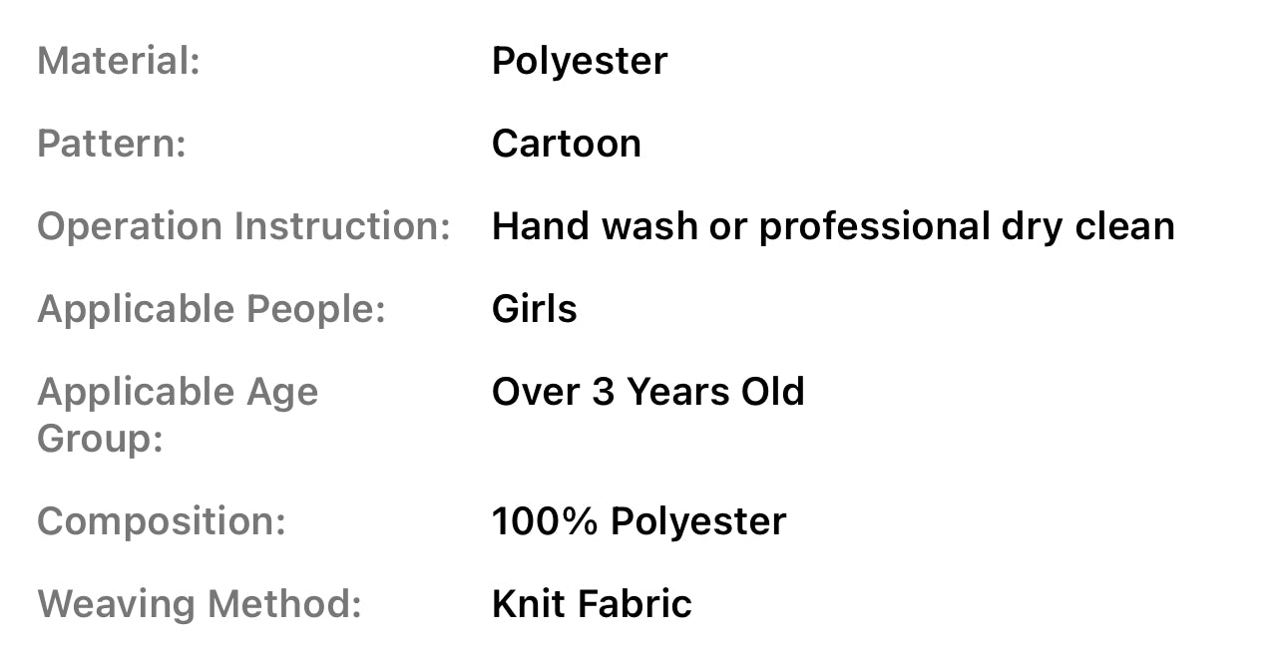The height and width of the screenshot is (650, 1281).
Task: Click the words "Hand wash"
Action: [595, 226]
